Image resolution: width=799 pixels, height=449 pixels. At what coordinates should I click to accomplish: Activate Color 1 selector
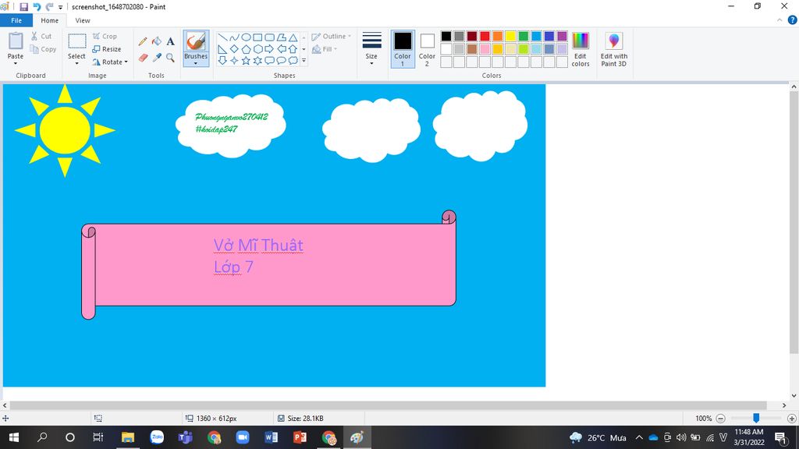403,49
